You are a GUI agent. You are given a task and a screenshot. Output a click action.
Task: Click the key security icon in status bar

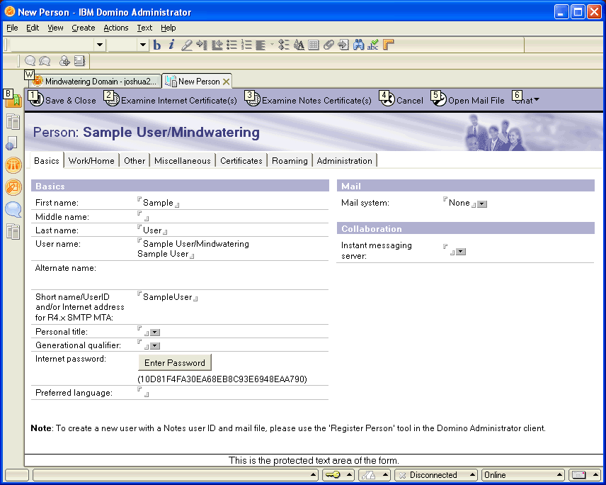click(x=333, y=475)
